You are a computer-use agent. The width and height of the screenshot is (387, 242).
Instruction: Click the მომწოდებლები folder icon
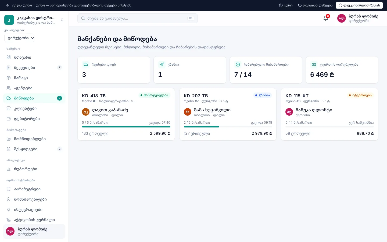coord(9,139)
